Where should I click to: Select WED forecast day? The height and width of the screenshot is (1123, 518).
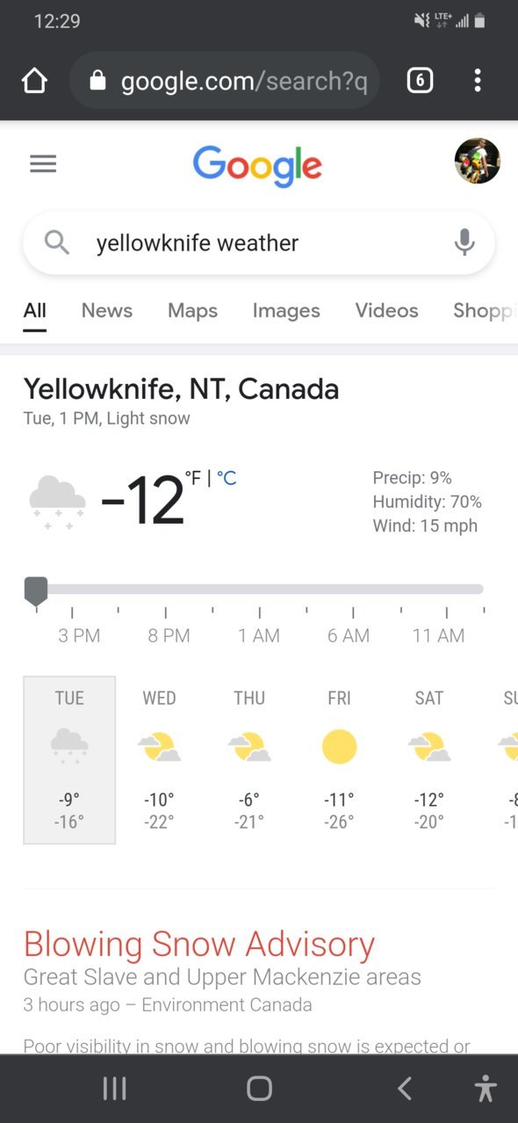(x=159, y=760)
